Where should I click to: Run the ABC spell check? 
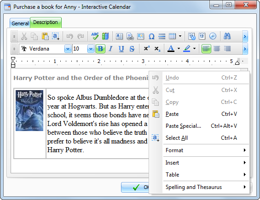(95, 36)
